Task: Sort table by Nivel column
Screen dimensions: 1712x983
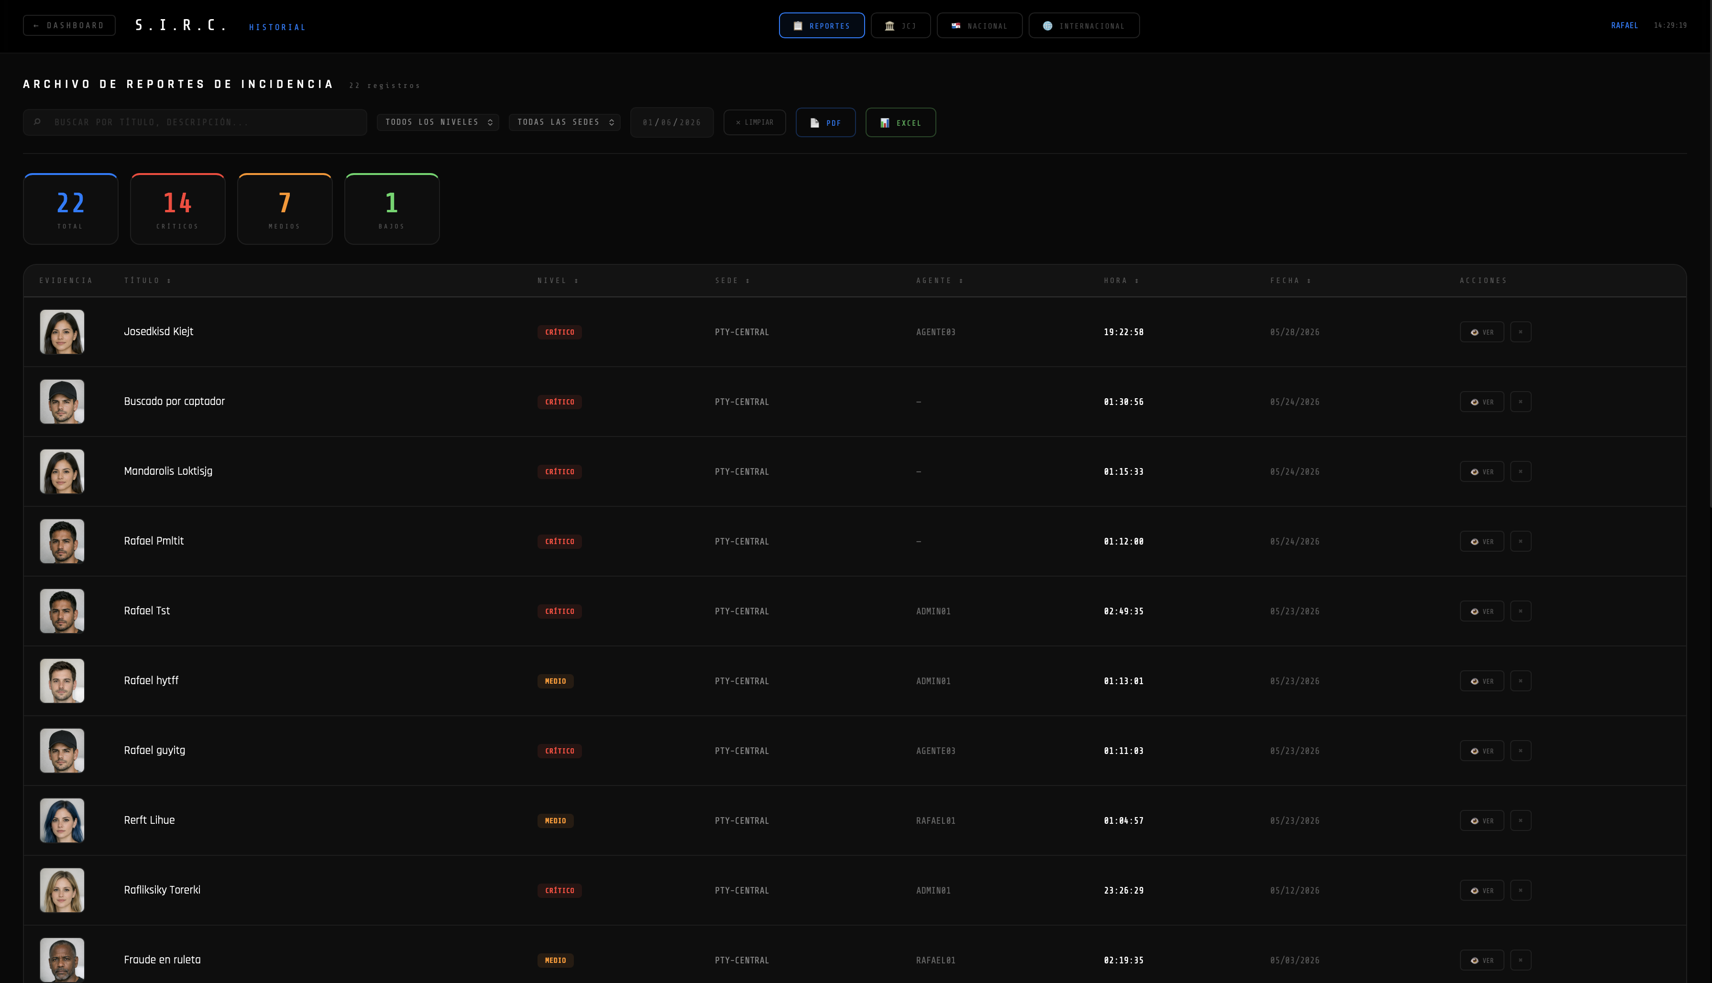Action: 558,280
